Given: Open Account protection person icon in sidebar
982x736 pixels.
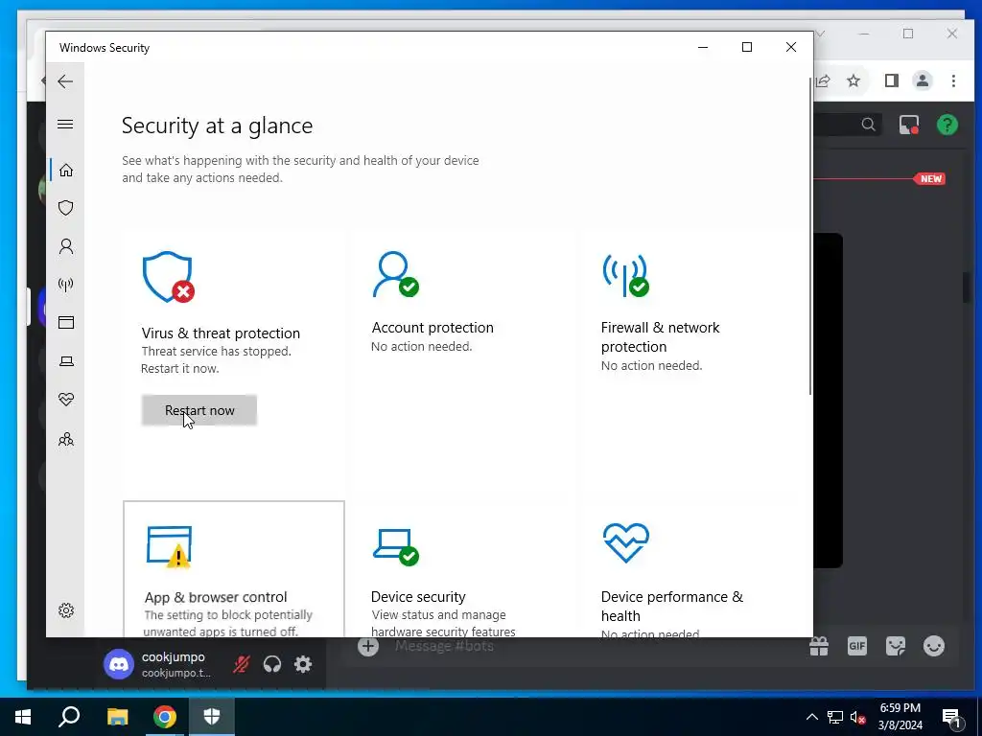Looking at the screenshot, I should (x=66, y=246).
